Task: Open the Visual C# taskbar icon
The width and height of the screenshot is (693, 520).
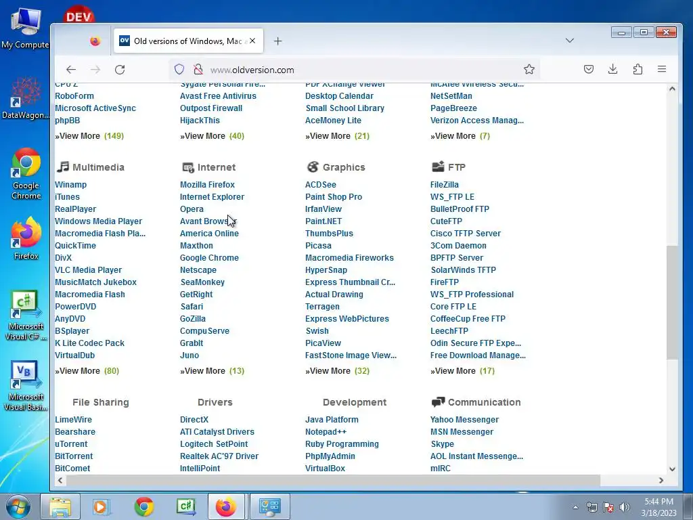Action: 185,506
